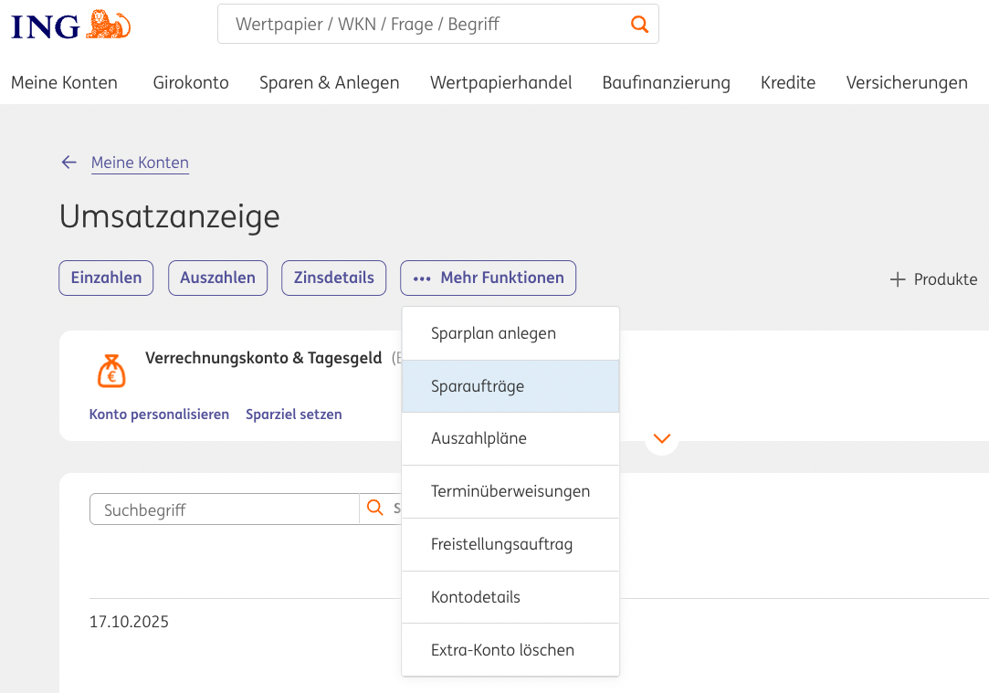The image size is (989, 693).
Task: Click the orange search magnifier in top bar
Action: 640,25
